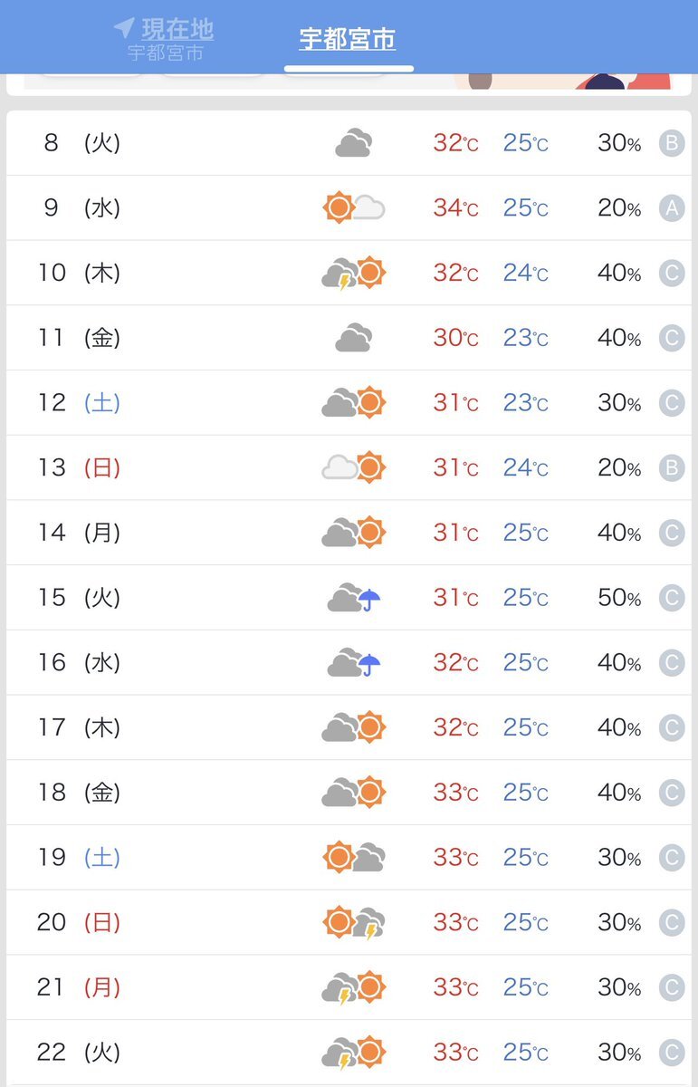The width and height of the screenshot is (698, 1087).
Task: Tap the location arrow icon beside 現在地
Action: click(124, 27)
